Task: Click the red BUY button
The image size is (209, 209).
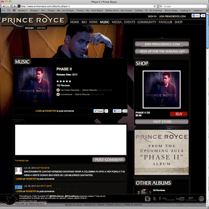Action: (179, 114)
